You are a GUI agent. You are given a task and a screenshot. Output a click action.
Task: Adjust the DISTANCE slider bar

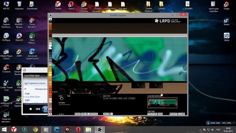click(64, 104)
